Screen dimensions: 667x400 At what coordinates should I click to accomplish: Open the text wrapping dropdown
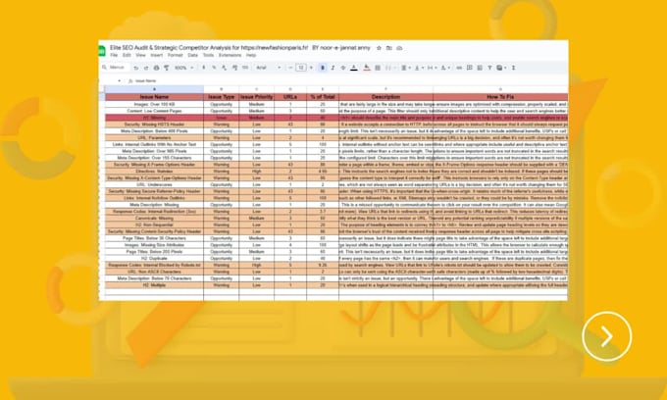(432, 68)
